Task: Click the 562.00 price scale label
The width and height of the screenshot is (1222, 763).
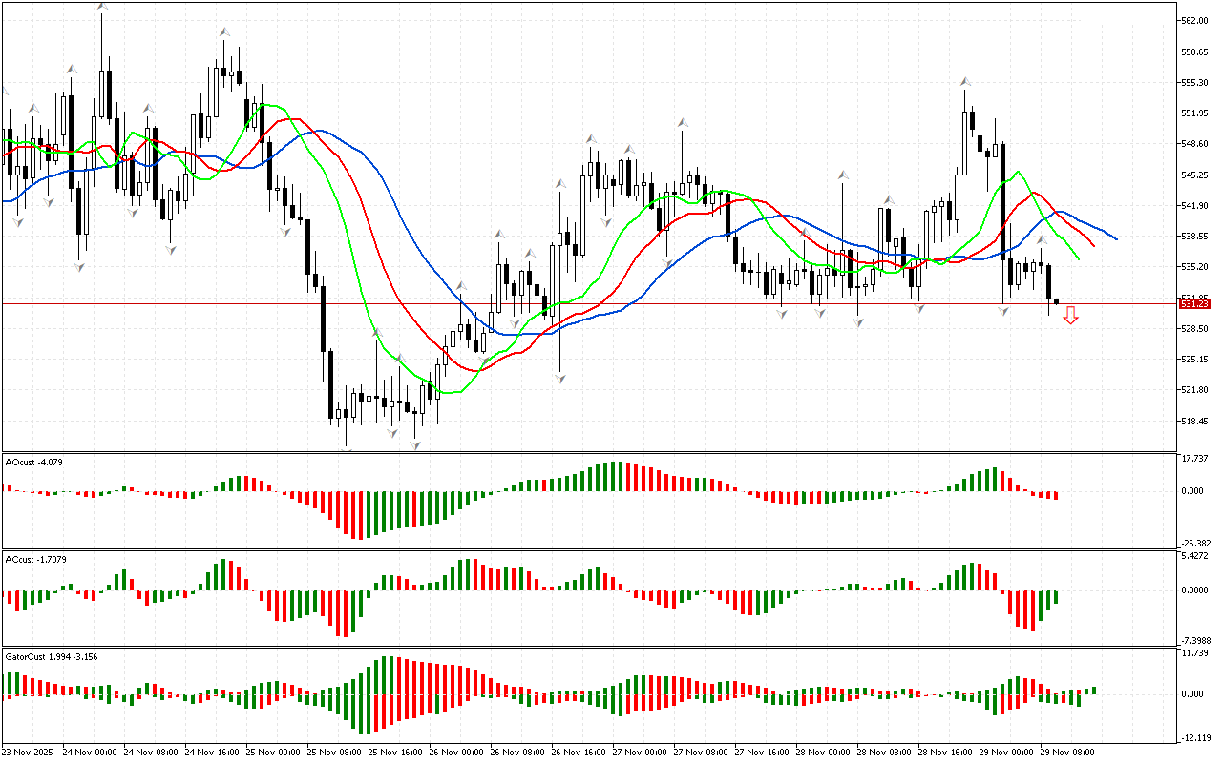Action: click(1193, 20)
